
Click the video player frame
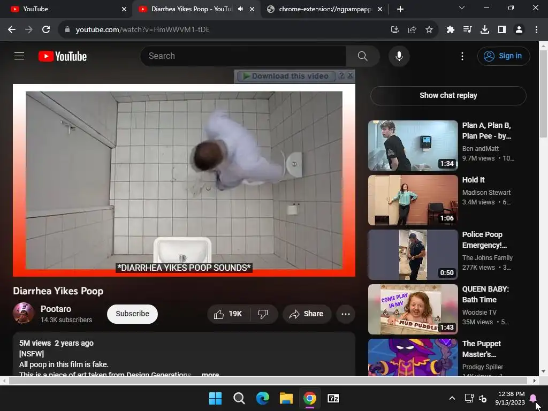point(184,180)
